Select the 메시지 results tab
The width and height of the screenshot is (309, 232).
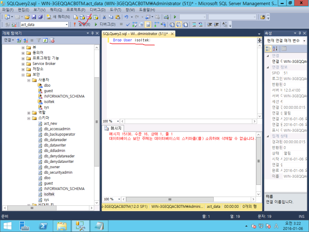(113, 128)
